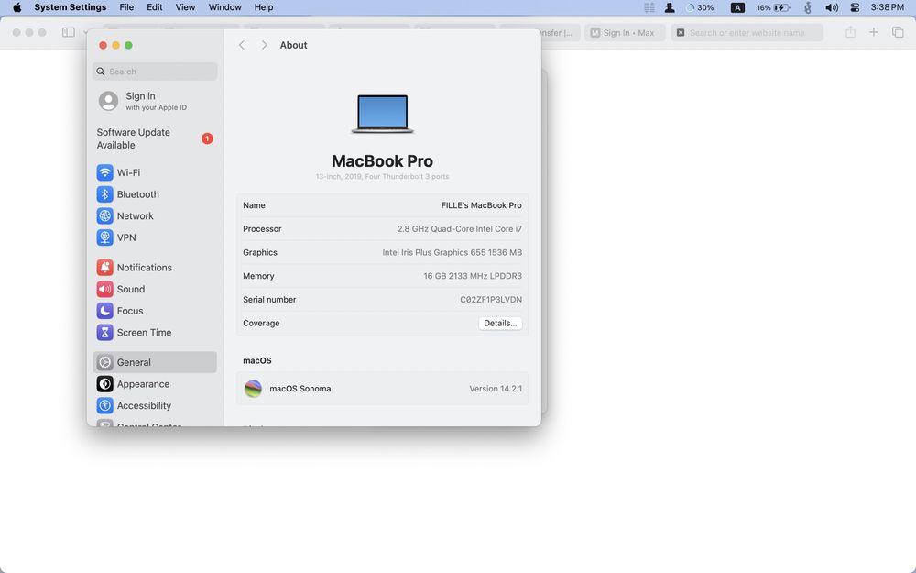Click the 30% status item in menu bar
Image resolution: width=916 pixels, height=573 pixels.
(700, 7)
